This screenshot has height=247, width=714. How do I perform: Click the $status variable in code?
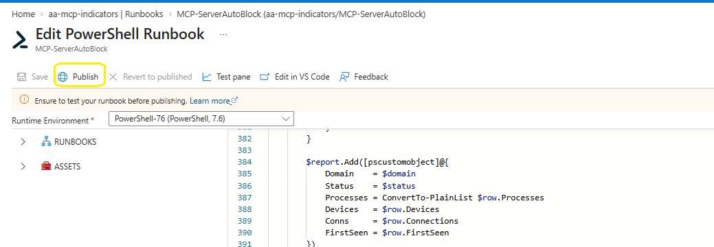[x=399, y=185]
